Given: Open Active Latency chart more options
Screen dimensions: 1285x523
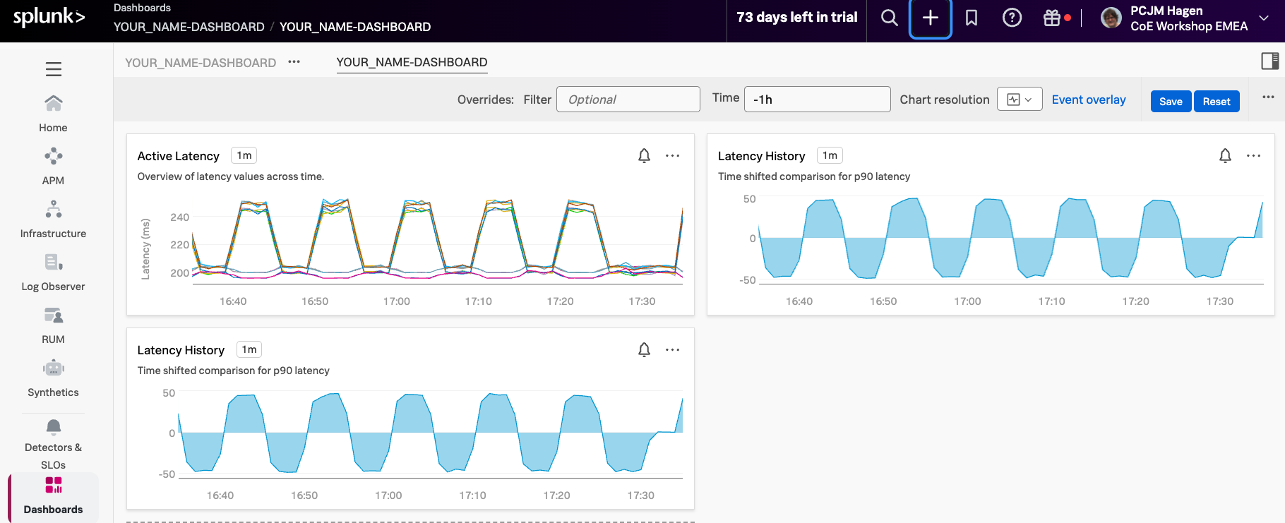Looking at the screenshot, I should pyautogui.click(x=672, y=156).
